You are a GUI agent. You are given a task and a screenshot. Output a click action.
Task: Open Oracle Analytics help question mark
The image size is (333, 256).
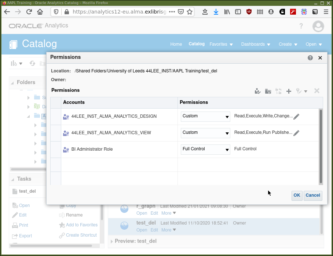301,26
